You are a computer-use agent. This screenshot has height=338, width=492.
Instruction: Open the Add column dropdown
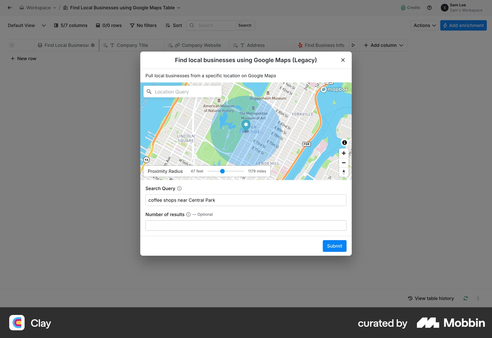(x=383, y=45)
